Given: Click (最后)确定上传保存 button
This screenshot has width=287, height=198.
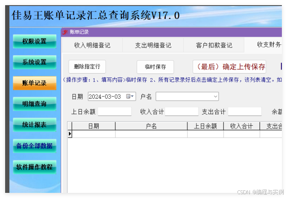Looking at the screenshot, I should (x=229, y=67).
